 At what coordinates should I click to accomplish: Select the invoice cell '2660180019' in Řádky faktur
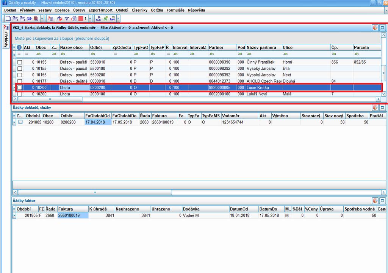pyautogui.click(x=73, y=215)
